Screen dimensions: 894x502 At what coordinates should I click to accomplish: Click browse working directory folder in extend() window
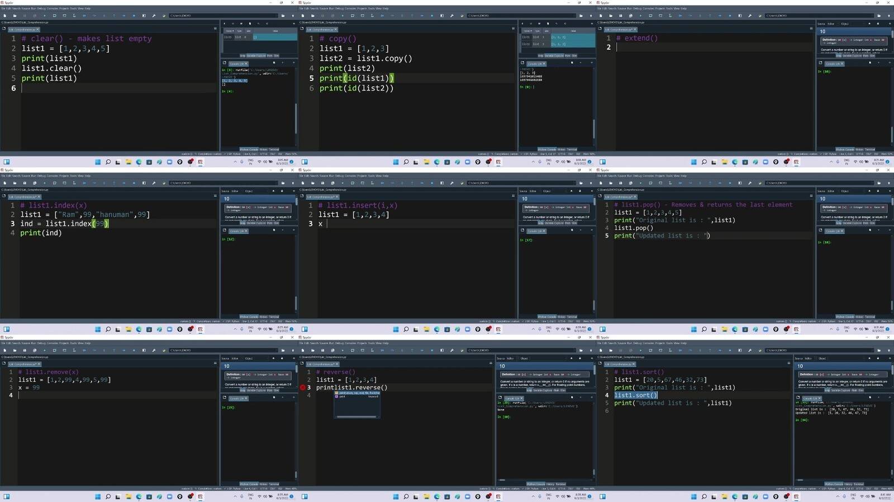point(879,16)
